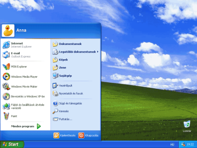The height and width of the screenshot is (148, 197).
Task: Click the Képek label text
Action: [64, 60]
